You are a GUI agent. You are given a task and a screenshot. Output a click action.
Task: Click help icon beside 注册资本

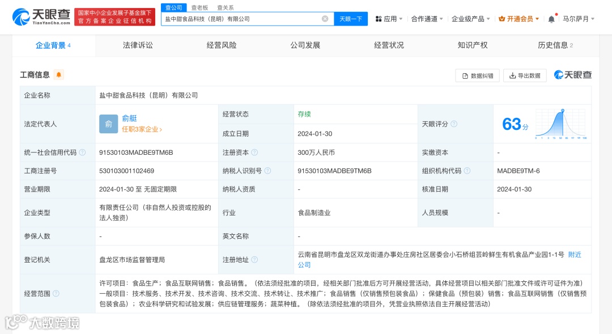point(254,153)
